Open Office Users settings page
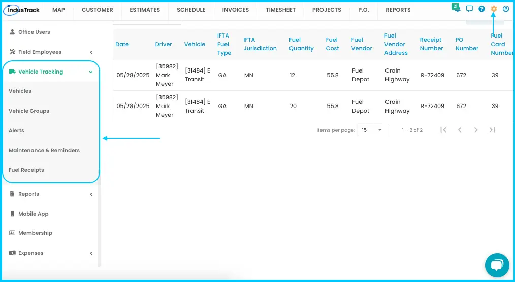 tap(34, 32)
